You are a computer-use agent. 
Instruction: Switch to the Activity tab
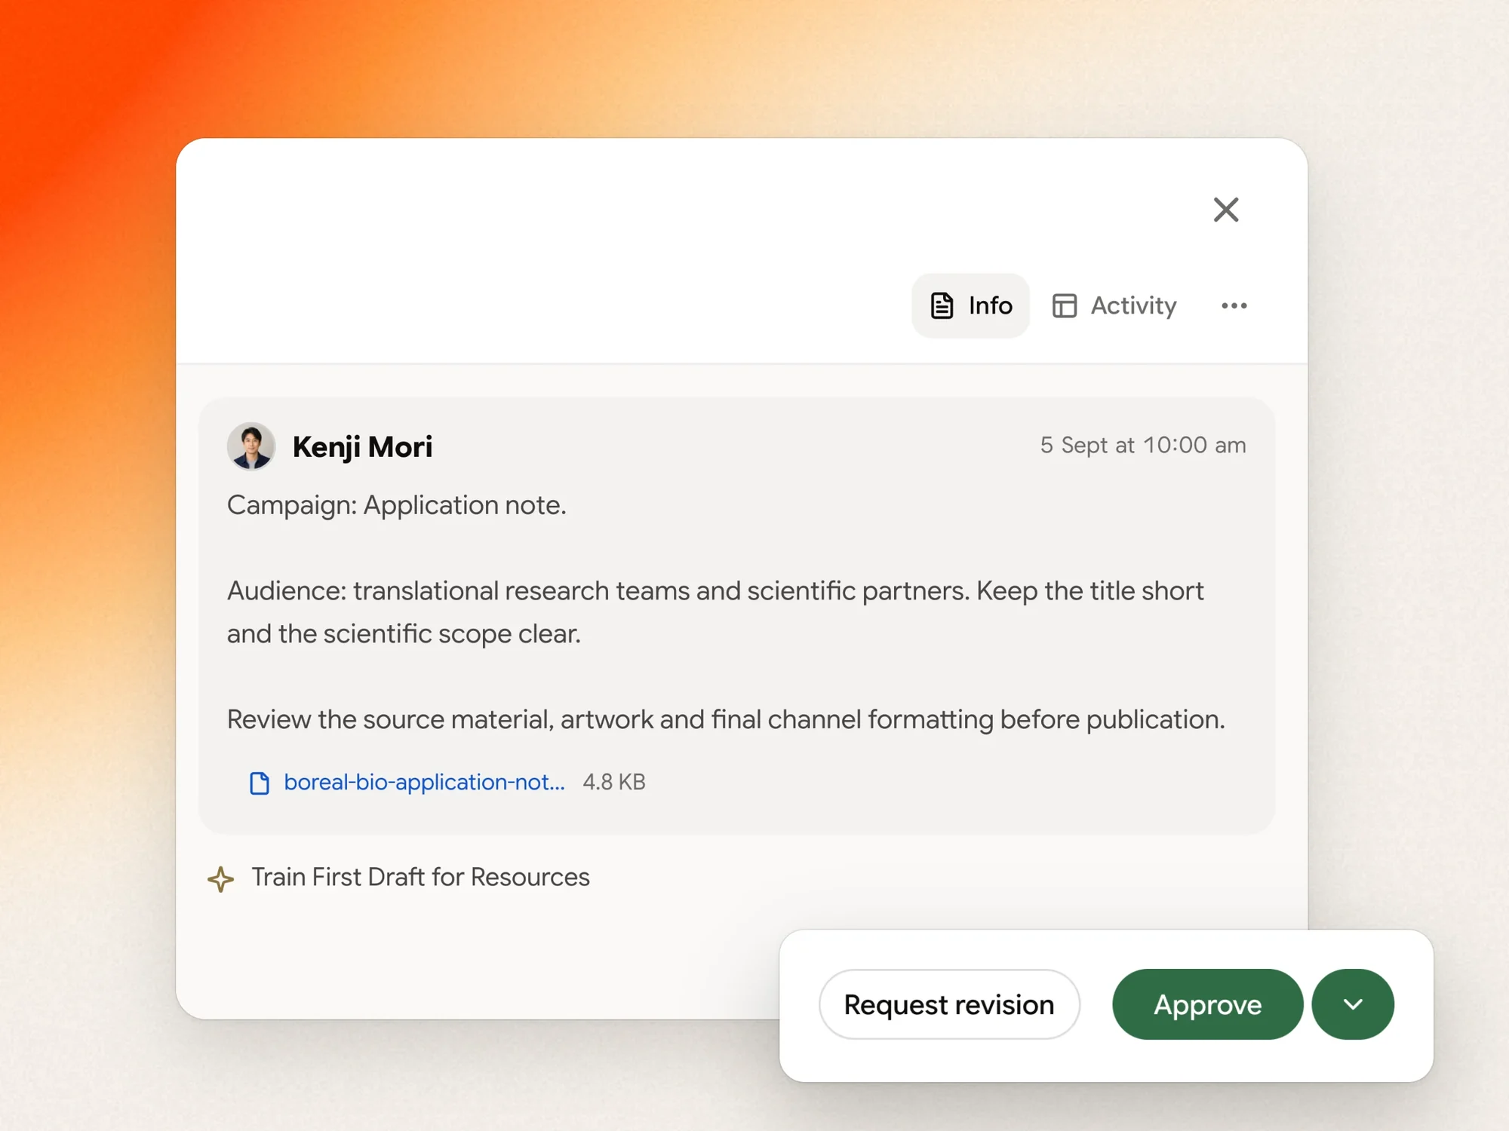[1114, 305]
